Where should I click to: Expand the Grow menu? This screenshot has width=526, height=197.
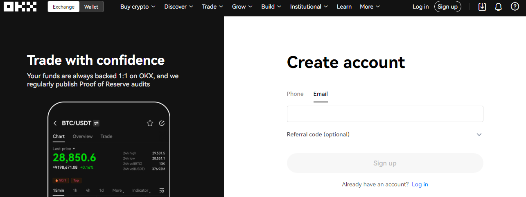click(x=242, y=7)
